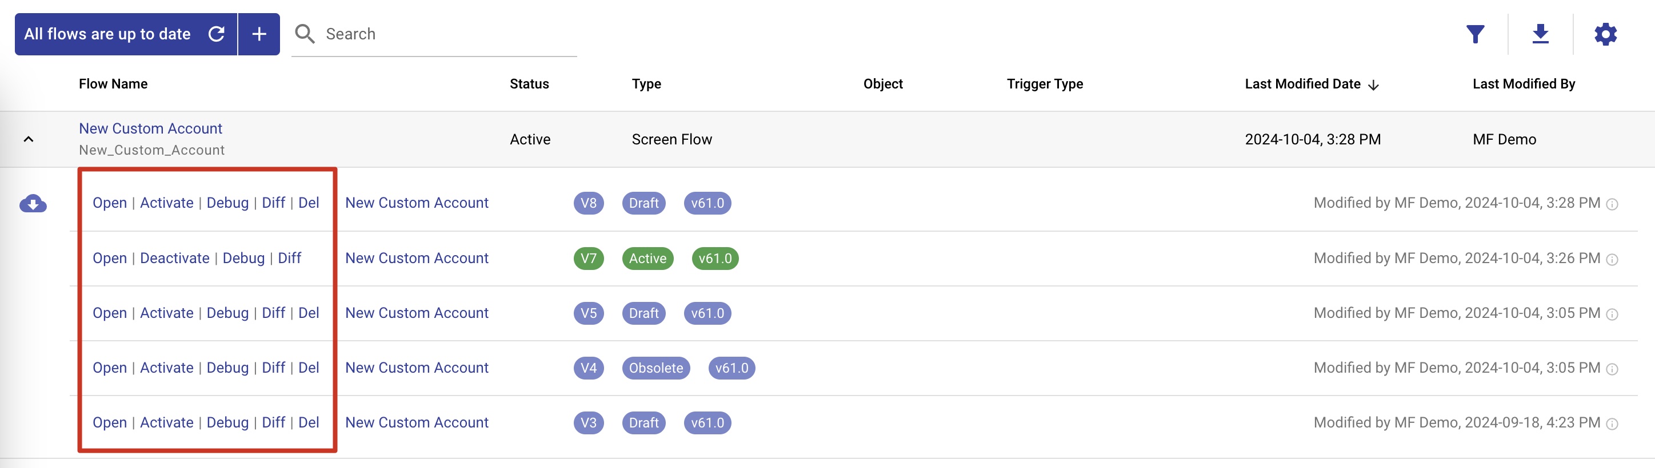Sort by Last Modified Date arrow
This screenshot has width=1655, height=468.
coord(1373,84)
